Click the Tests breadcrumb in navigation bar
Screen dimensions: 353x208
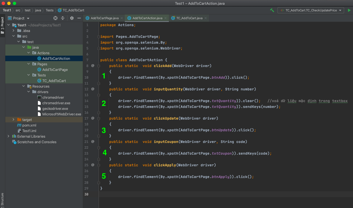(50, 10)
